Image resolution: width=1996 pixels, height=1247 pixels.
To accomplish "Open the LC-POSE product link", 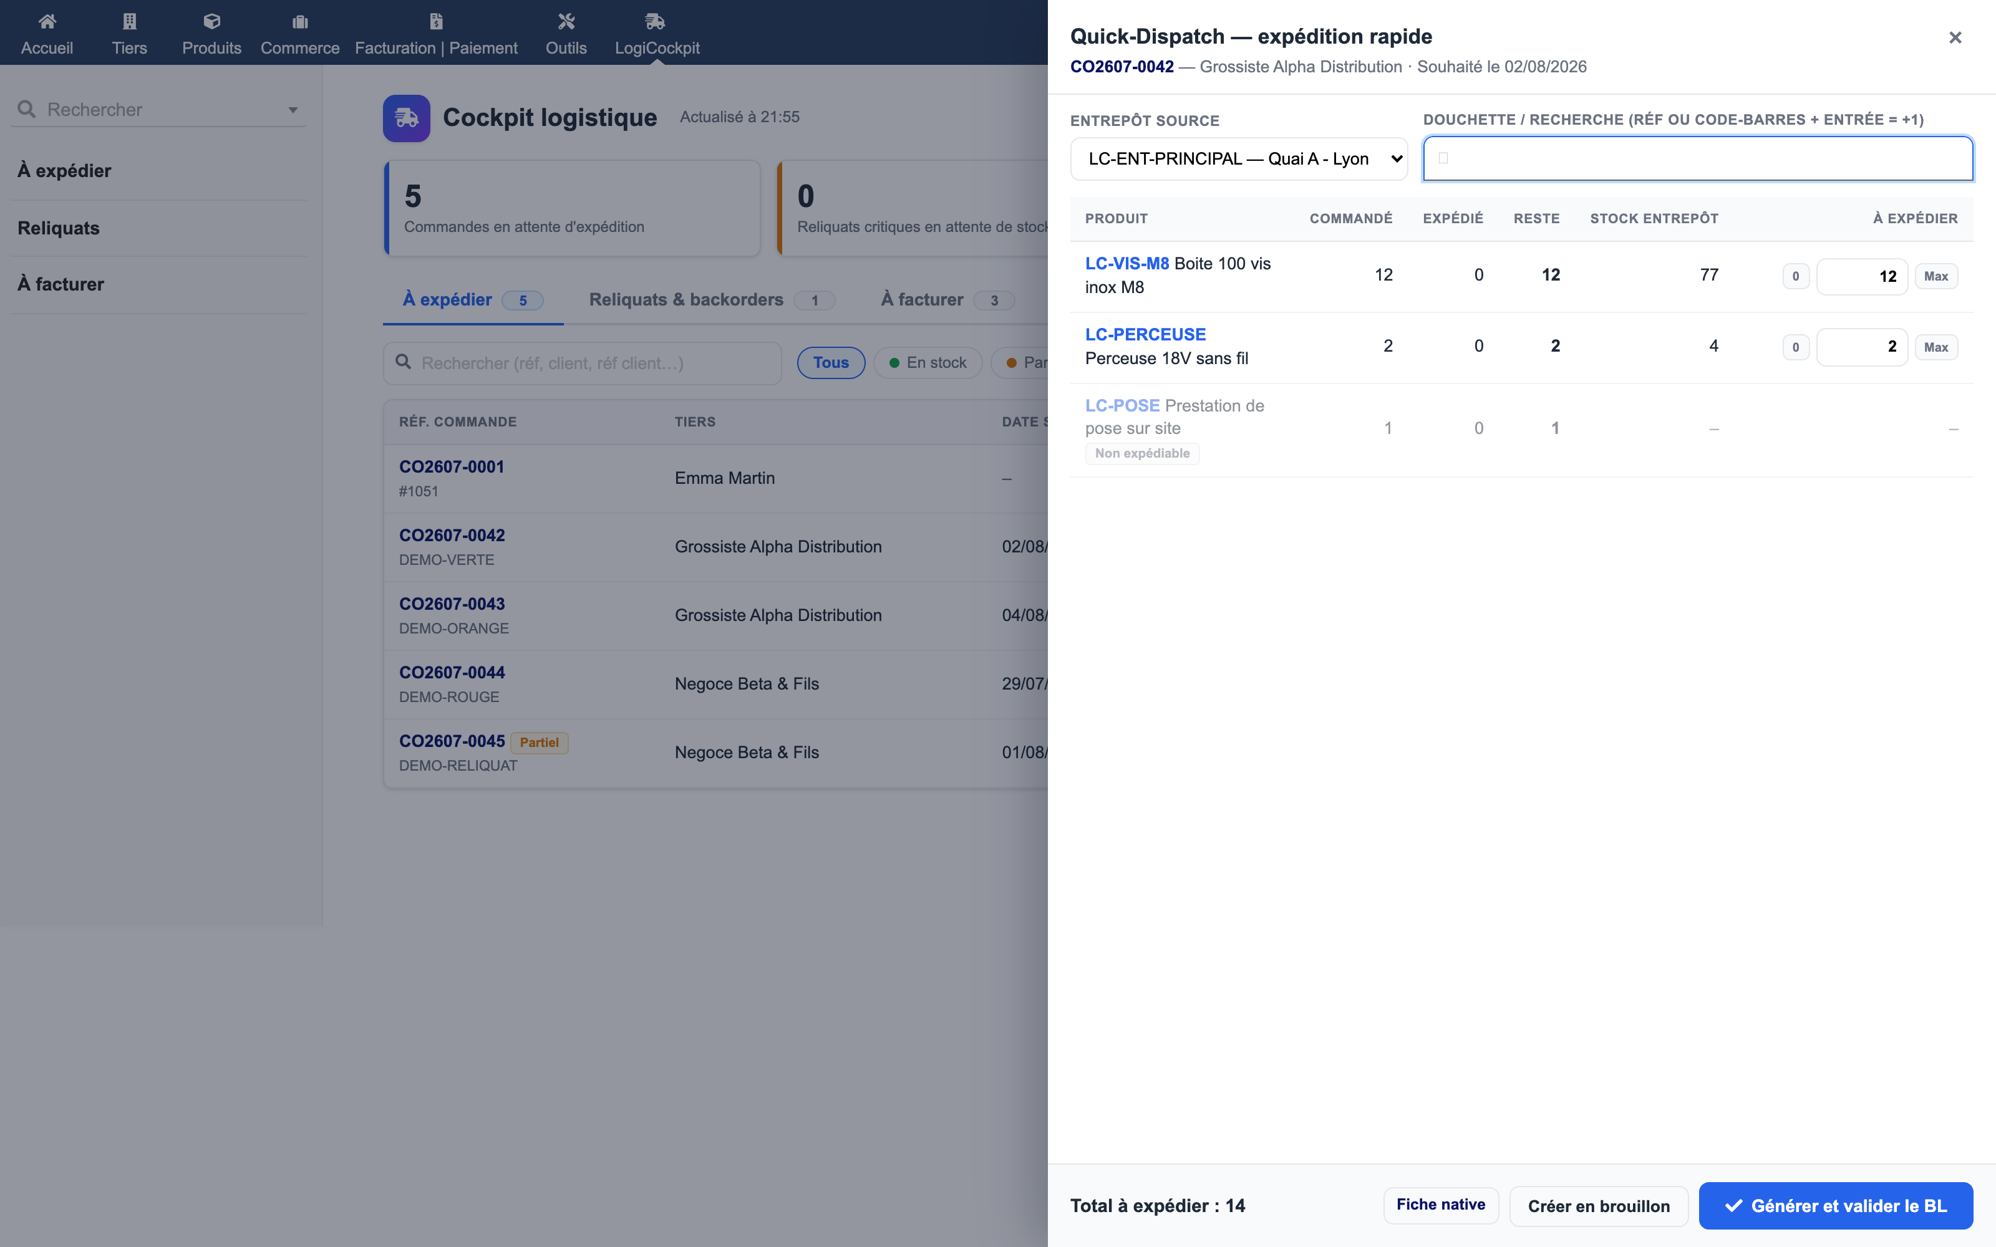I will click(1123, 406).
